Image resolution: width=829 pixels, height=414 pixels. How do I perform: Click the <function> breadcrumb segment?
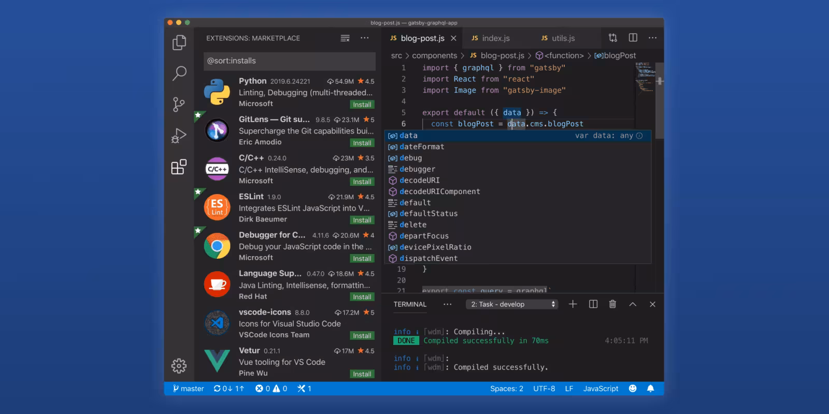[x=560, y=55]
